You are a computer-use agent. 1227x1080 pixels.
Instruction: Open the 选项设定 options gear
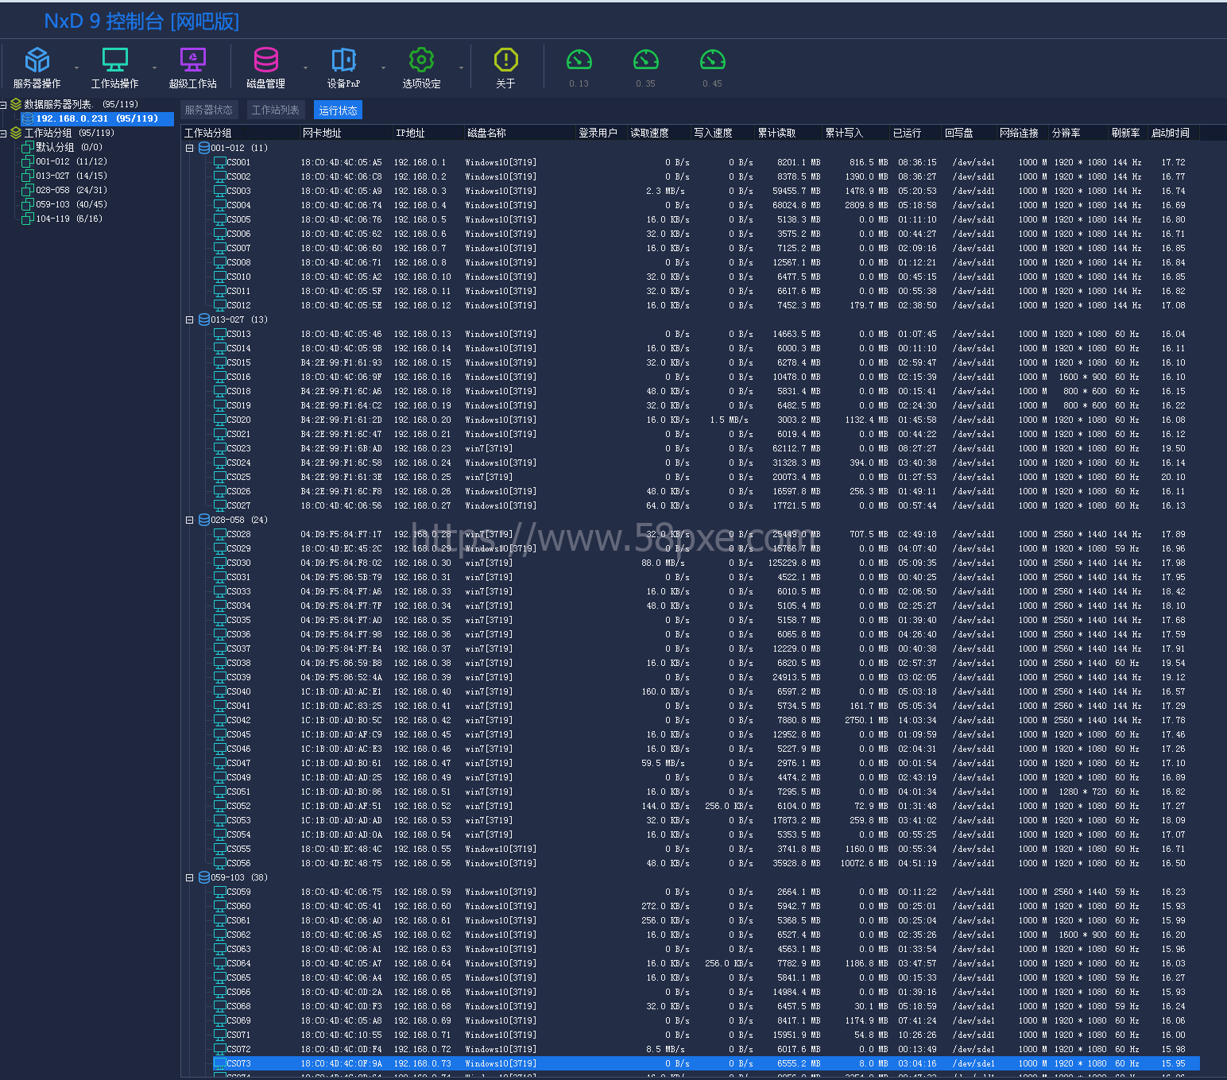pyautogui.click(x=421, y=67)
